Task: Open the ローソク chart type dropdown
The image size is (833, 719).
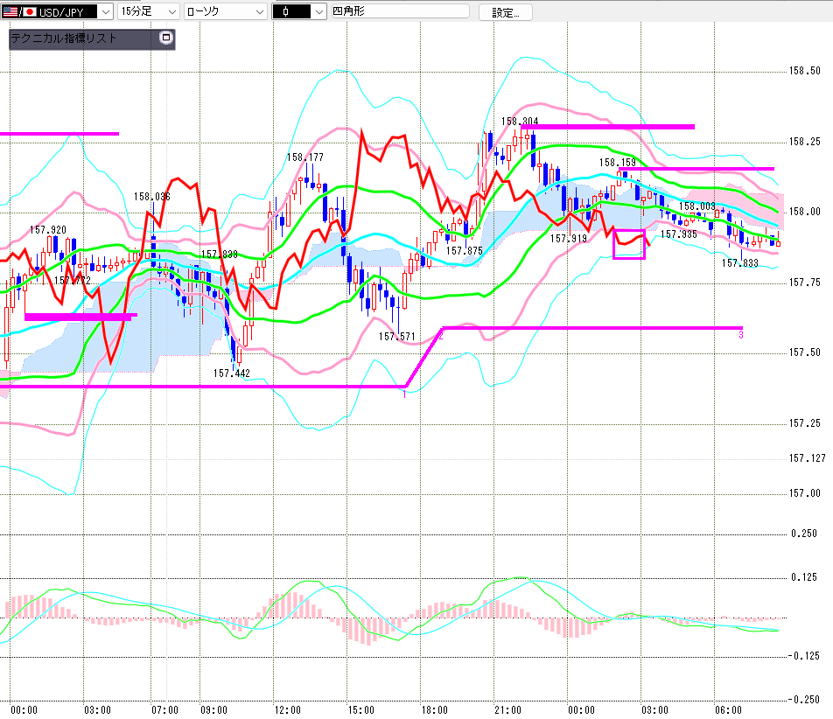Action: [225, 11]
